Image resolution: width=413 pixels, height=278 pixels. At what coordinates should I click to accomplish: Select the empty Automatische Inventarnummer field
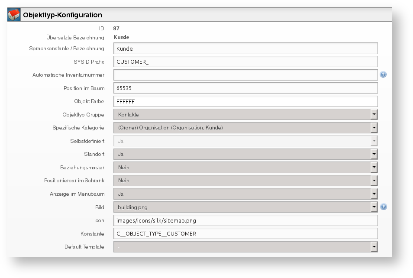click(245, 75)
